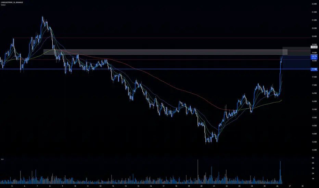
Task: Click the blue 17.988 horizontal line price tag
Action: click(314, 69)
